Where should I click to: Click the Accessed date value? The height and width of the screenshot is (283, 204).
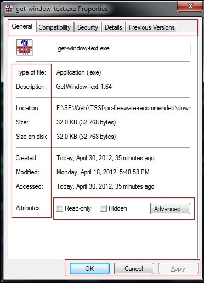tap(105, 186)
